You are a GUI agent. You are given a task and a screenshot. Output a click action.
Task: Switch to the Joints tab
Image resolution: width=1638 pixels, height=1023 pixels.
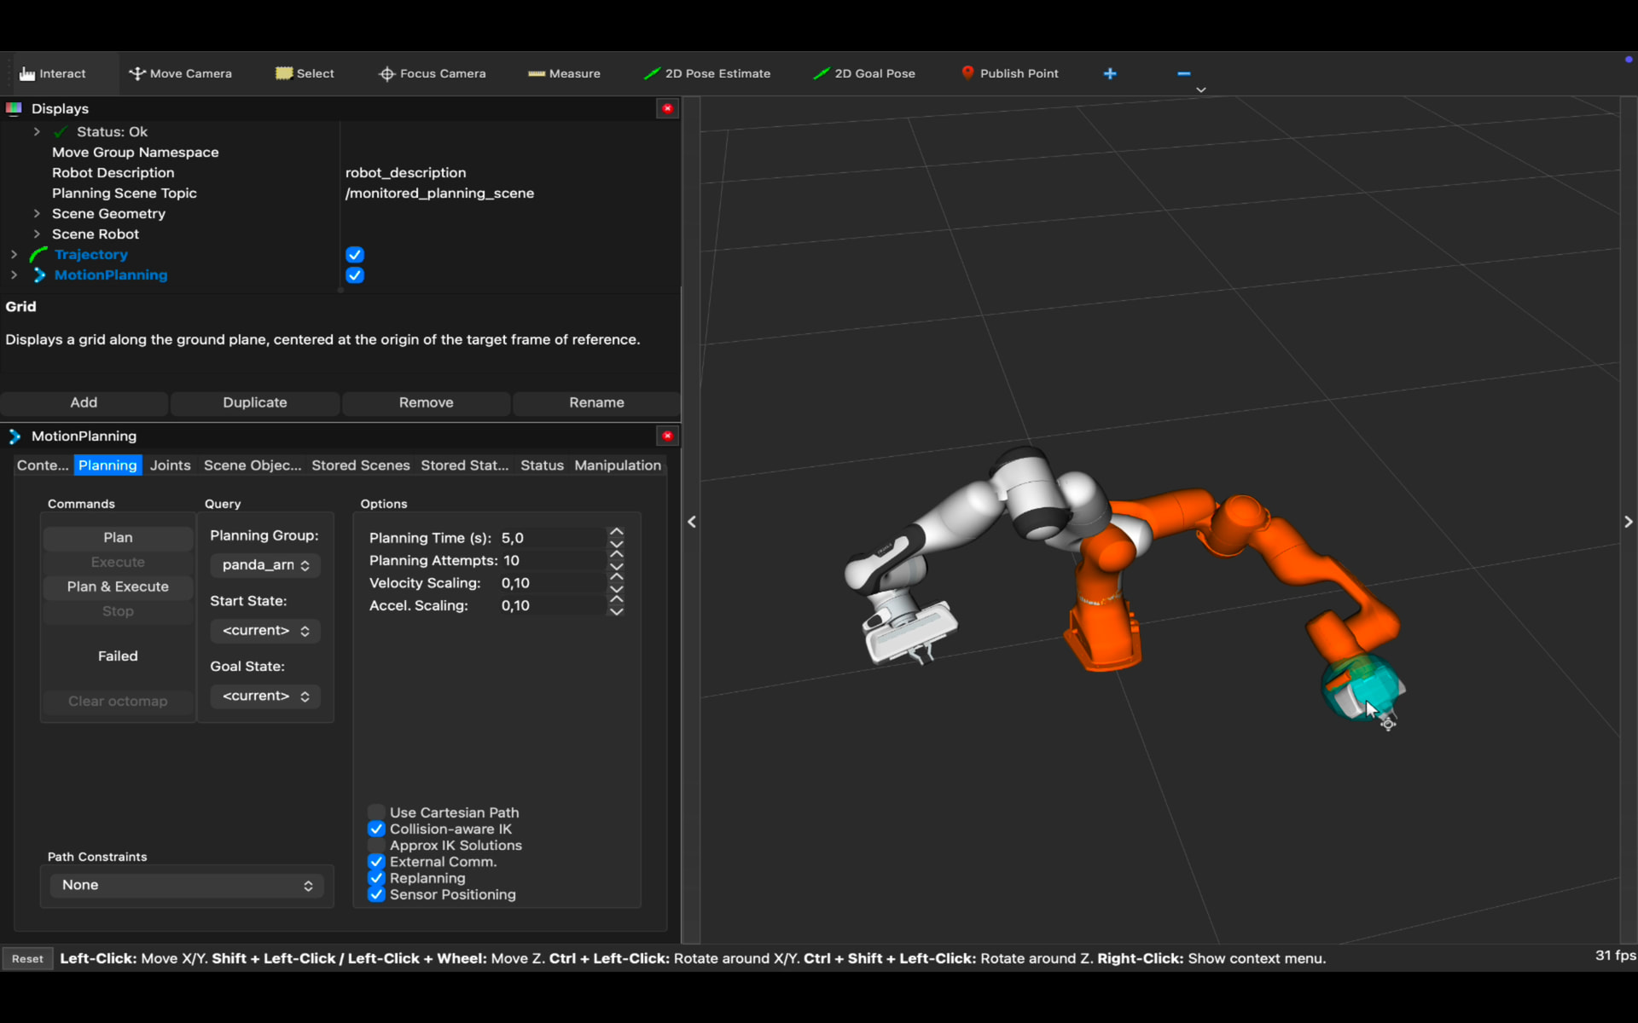(x=170, y=465)
